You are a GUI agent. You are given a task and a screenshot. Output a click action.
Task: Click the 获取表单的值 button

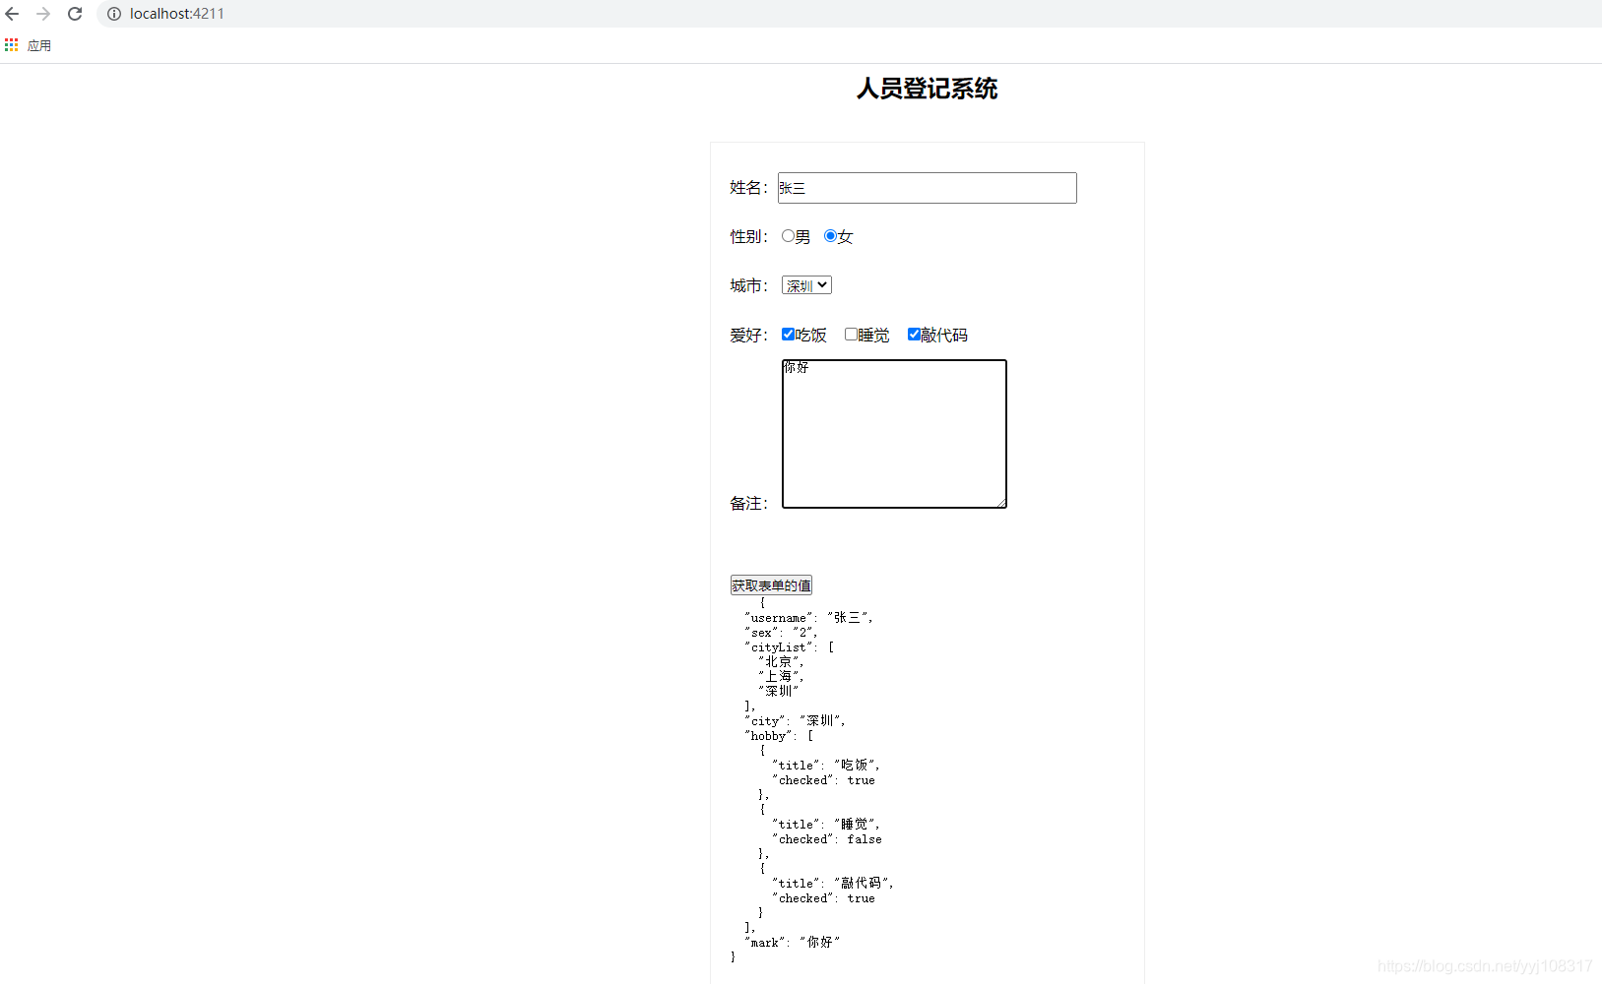(771, 584)
